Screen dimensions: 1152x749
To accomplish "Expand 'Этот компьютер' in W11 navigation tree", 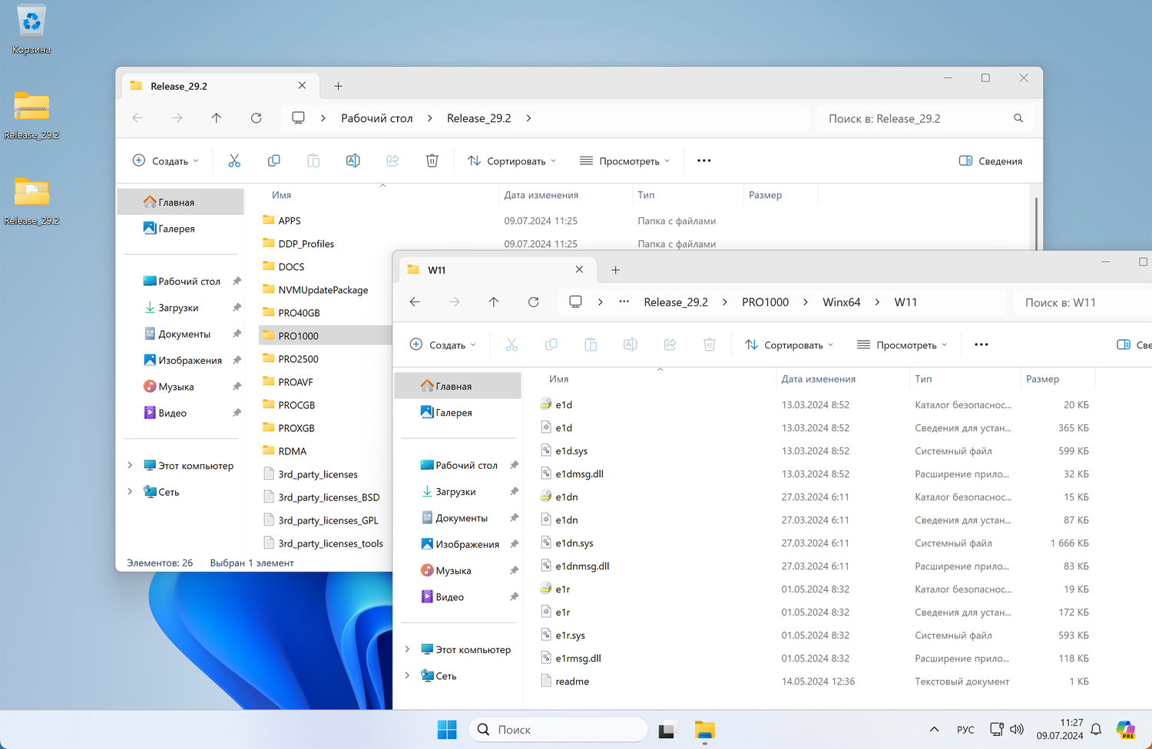I will [x=407, y=649].
